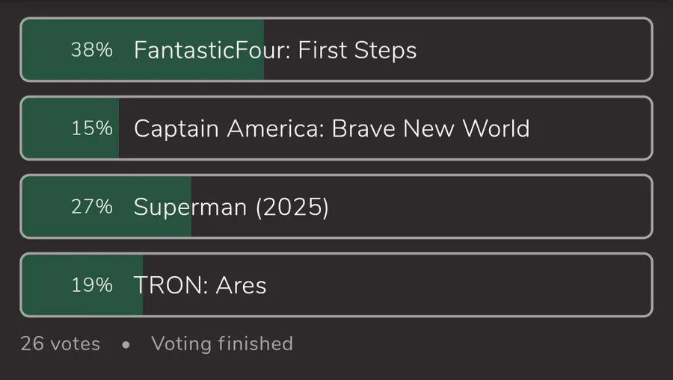
Task: Select the FantasticFour: First Steps poll option
Action: 275,50
